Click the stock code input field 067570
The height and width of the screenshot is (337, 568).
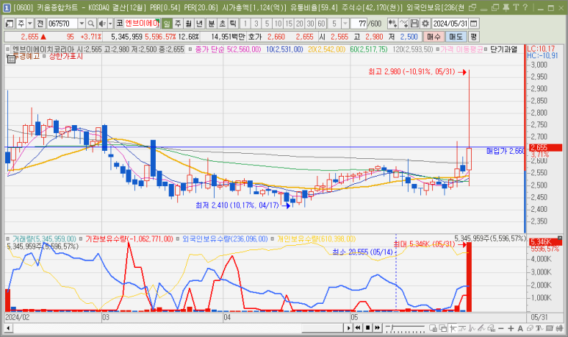point(62,24)
